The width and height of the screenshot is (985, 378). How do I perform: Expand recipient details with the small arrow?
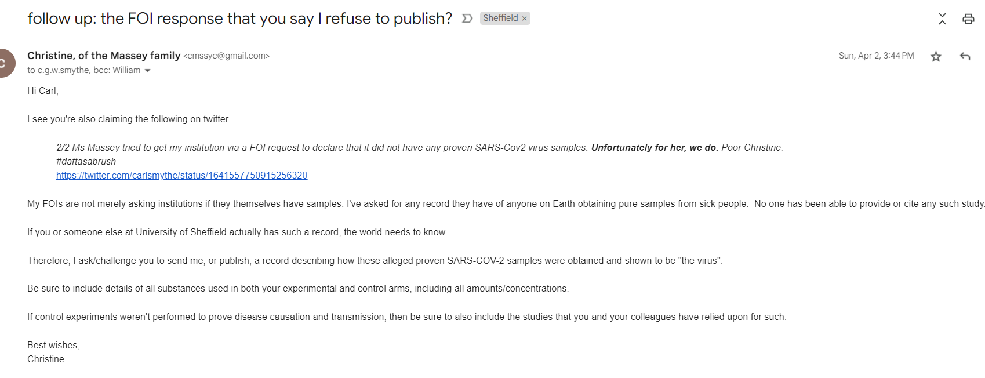coord(147,71)
